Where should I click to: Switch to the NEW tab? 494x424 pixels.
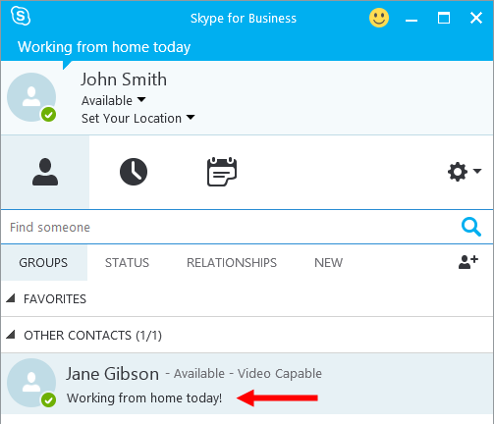coord(328,263)
